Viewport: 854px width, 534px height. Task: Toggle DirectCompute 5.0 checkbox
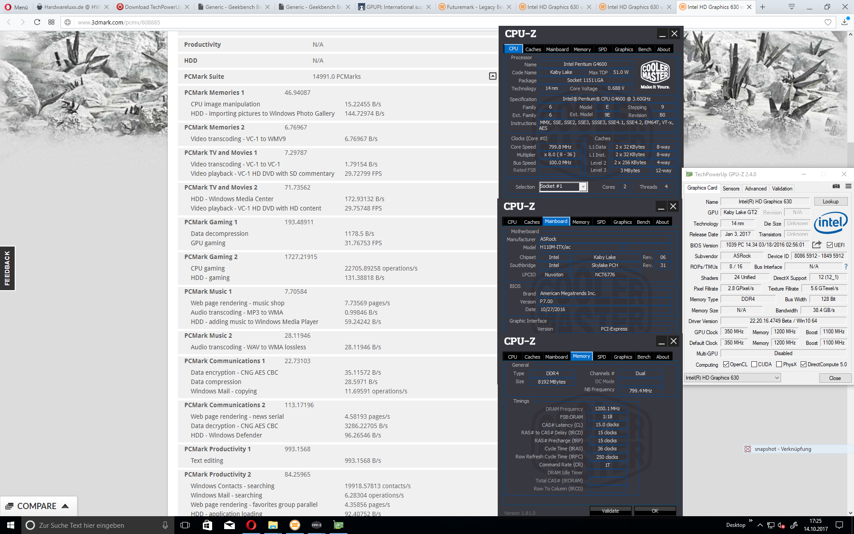[x=803, y=364]
